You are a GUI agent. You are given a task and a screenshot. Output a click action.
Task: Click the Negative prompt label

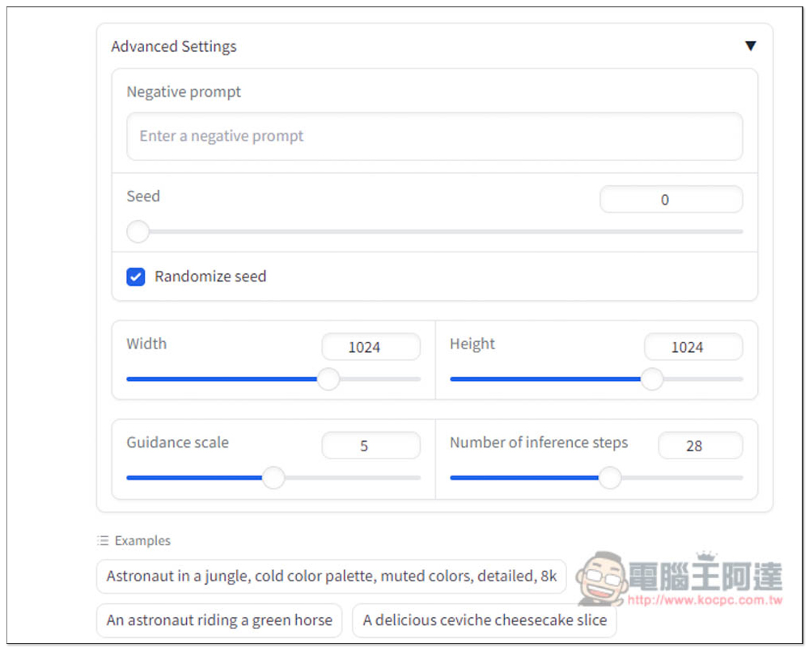coord(184,92)
